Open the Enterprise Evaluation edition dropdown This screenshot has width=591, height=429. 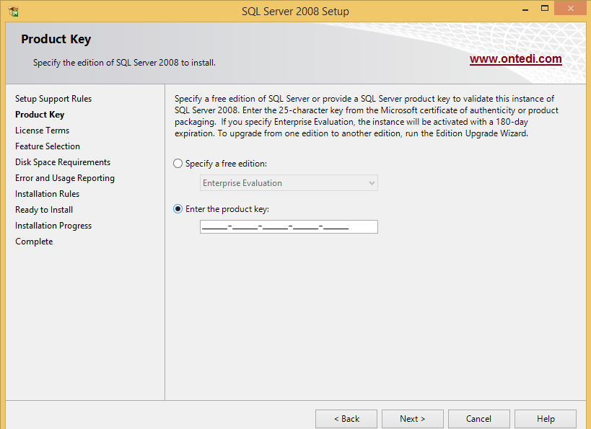click(289, 182)
